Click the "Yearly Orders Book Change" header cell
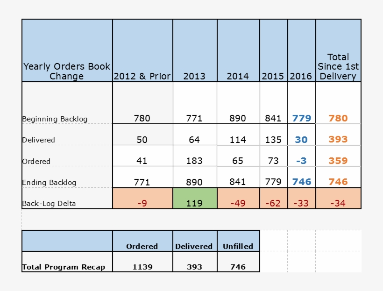The height and width of the screenshot is (291, 383). click(67, 71)
